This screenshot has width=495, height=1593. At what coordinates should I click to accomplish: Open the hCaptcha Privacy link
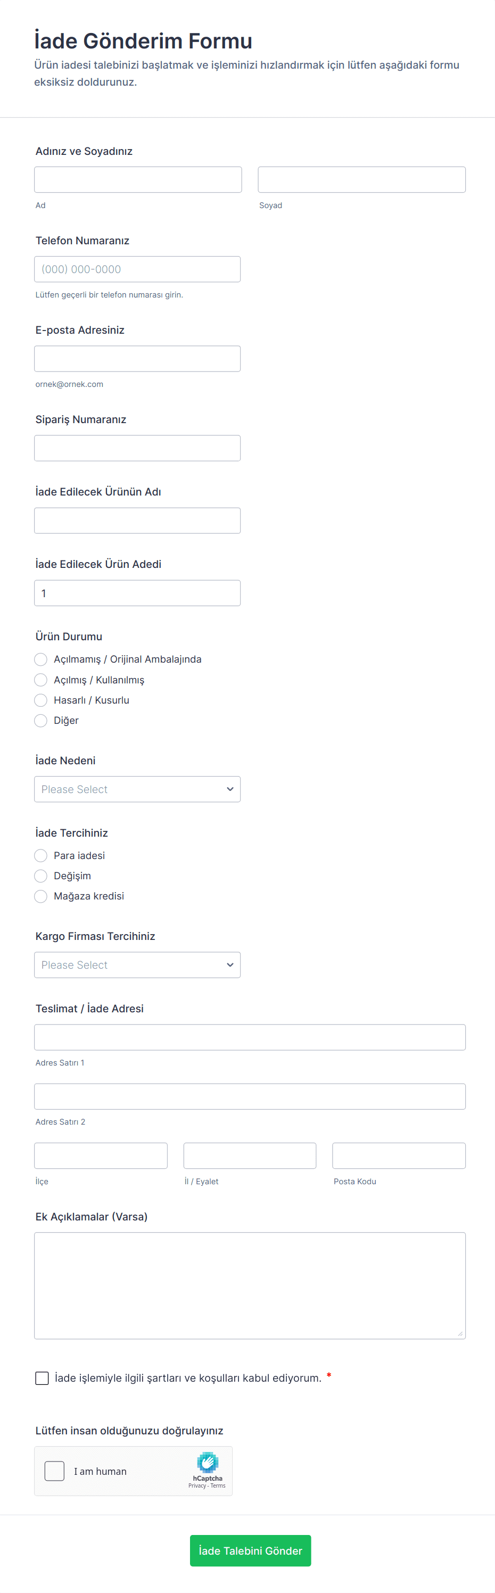coord(197,1485)
